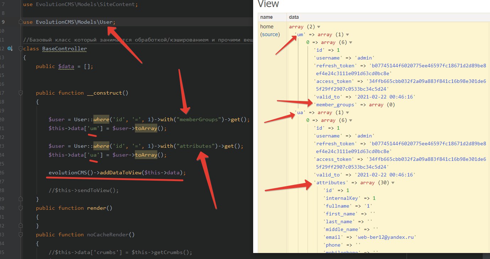This screenshot has height=259, width=490.
Task: Click the '//$this->sendToView();' comment
Action: (x=83, y=190)
